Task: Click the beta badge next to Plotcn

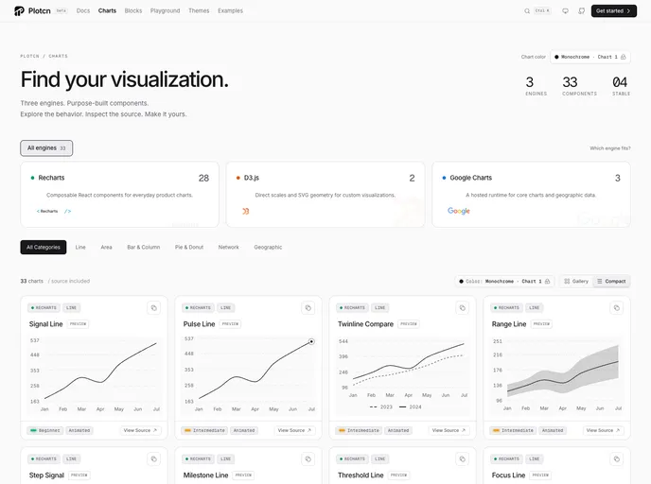Action: tap(62, 10)
